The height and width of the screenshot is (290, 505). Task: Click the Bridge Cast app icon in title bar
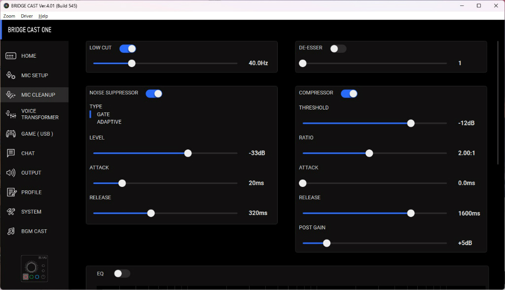click(6, 6)
